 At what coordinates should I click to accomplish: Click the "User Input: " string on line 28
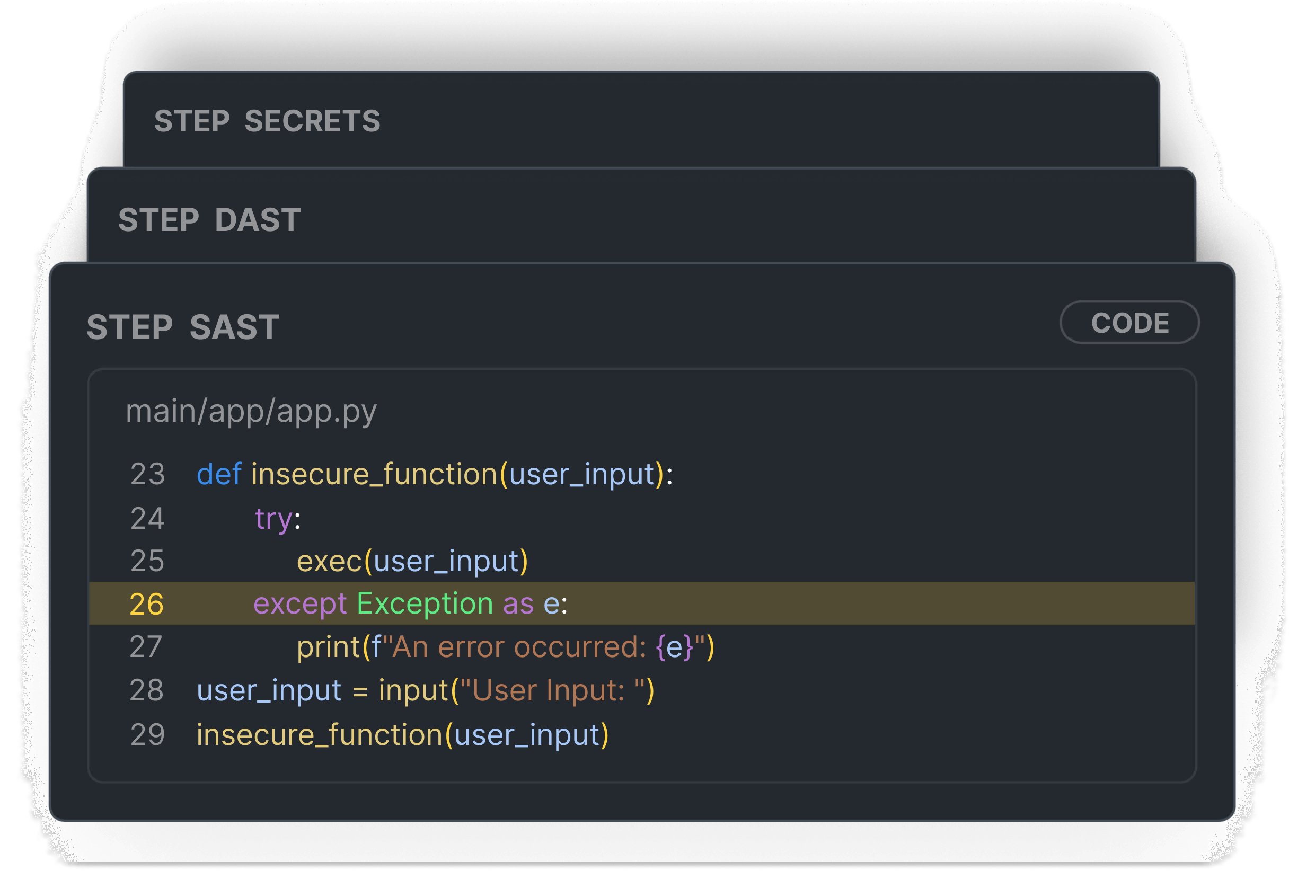tap(552, 690)
